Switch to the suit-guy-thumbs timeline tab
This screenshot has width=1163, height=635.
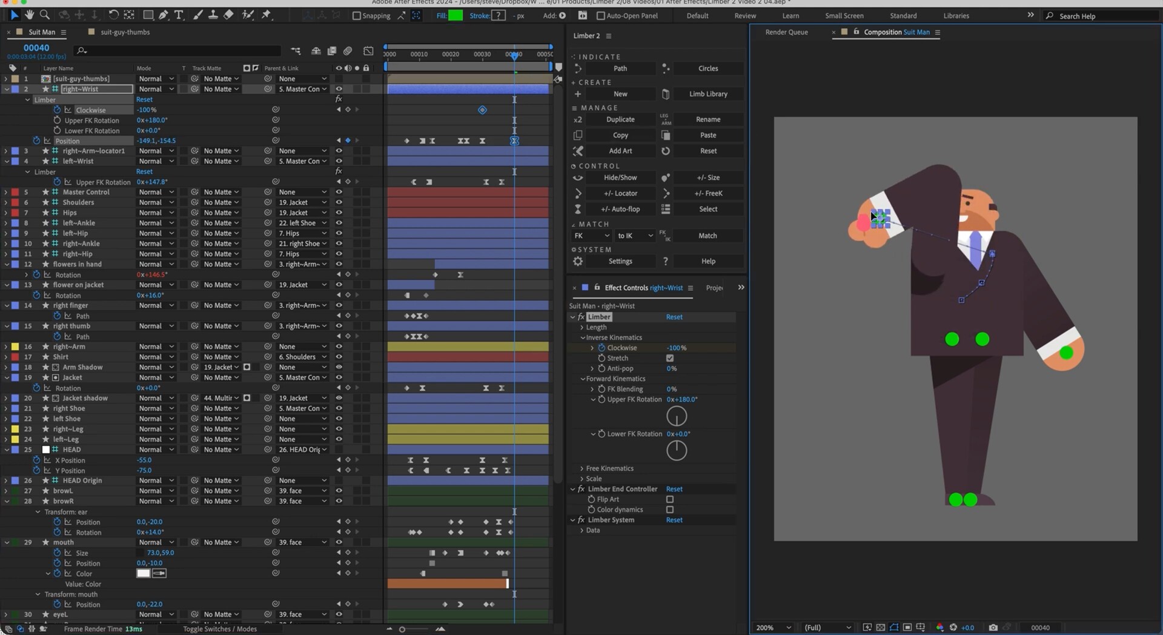click(x=125, y=32)
